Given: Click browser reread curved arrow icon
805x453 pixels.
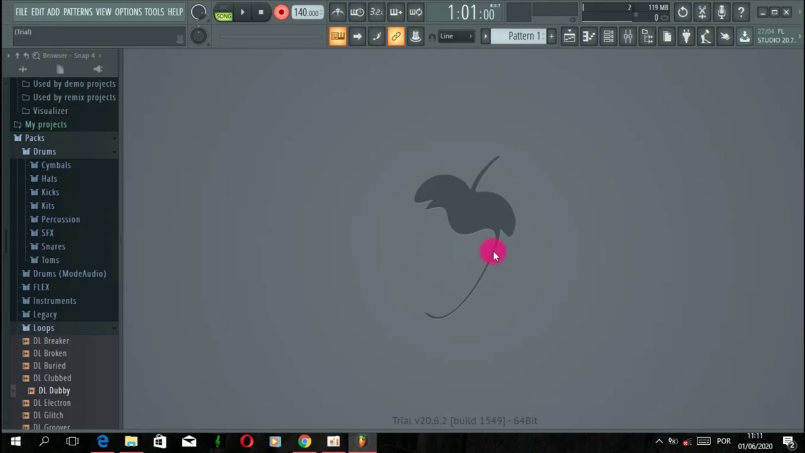Looking at the screenshot, I should 26,55.
